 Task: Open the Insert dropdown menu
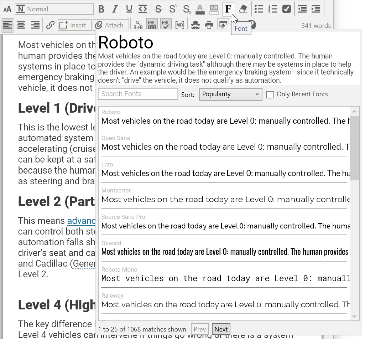[73, 25]
